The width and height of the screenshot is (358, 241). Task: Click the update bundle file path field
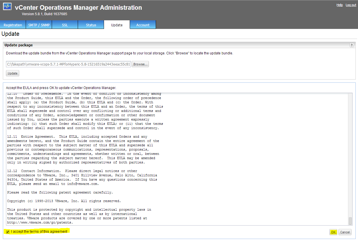click(69, 64)
